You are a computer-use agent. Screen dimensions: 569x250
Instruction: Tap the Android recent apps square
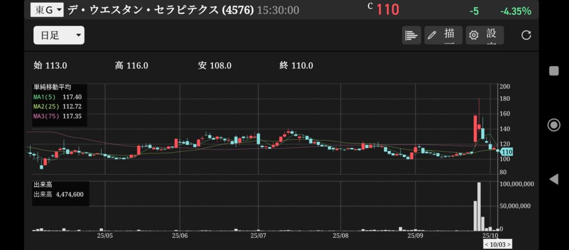click(x=553, y=71)
